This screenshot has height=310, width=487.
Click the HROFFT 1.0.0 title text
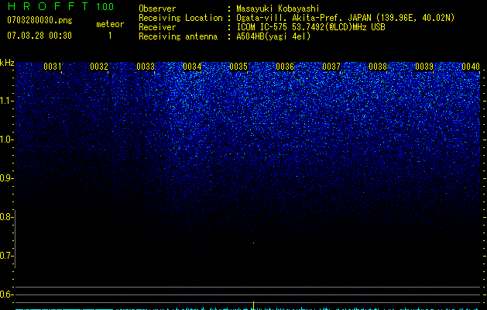(x=61, y=6)
